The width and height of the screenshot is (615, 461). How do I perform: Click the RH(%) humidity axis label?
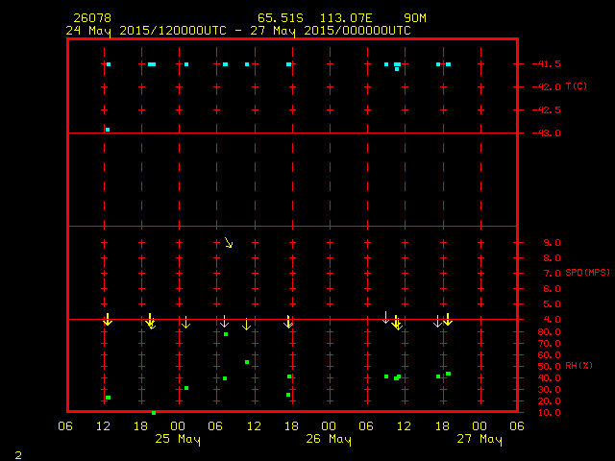tap(578, 366)
